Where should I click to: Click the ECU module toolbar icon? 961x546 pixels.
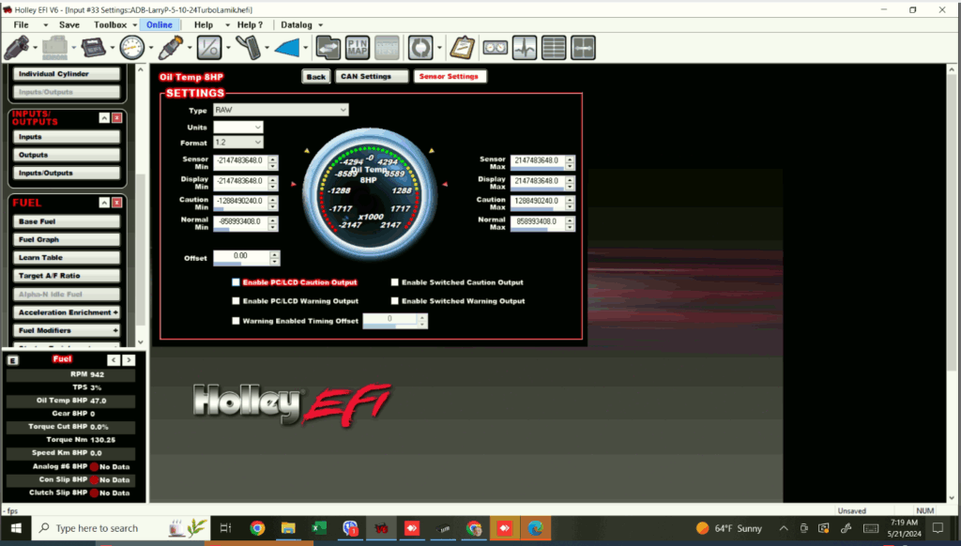coord(93,47)
